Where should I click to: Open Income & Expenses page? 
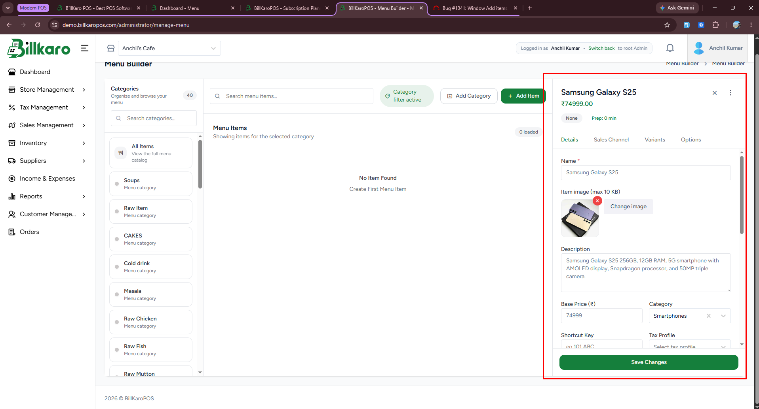point(48,179)
